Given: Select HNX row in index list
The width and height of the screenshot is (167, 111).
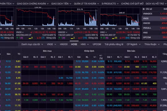Looking at the screenshot, I should coord(154,33).
